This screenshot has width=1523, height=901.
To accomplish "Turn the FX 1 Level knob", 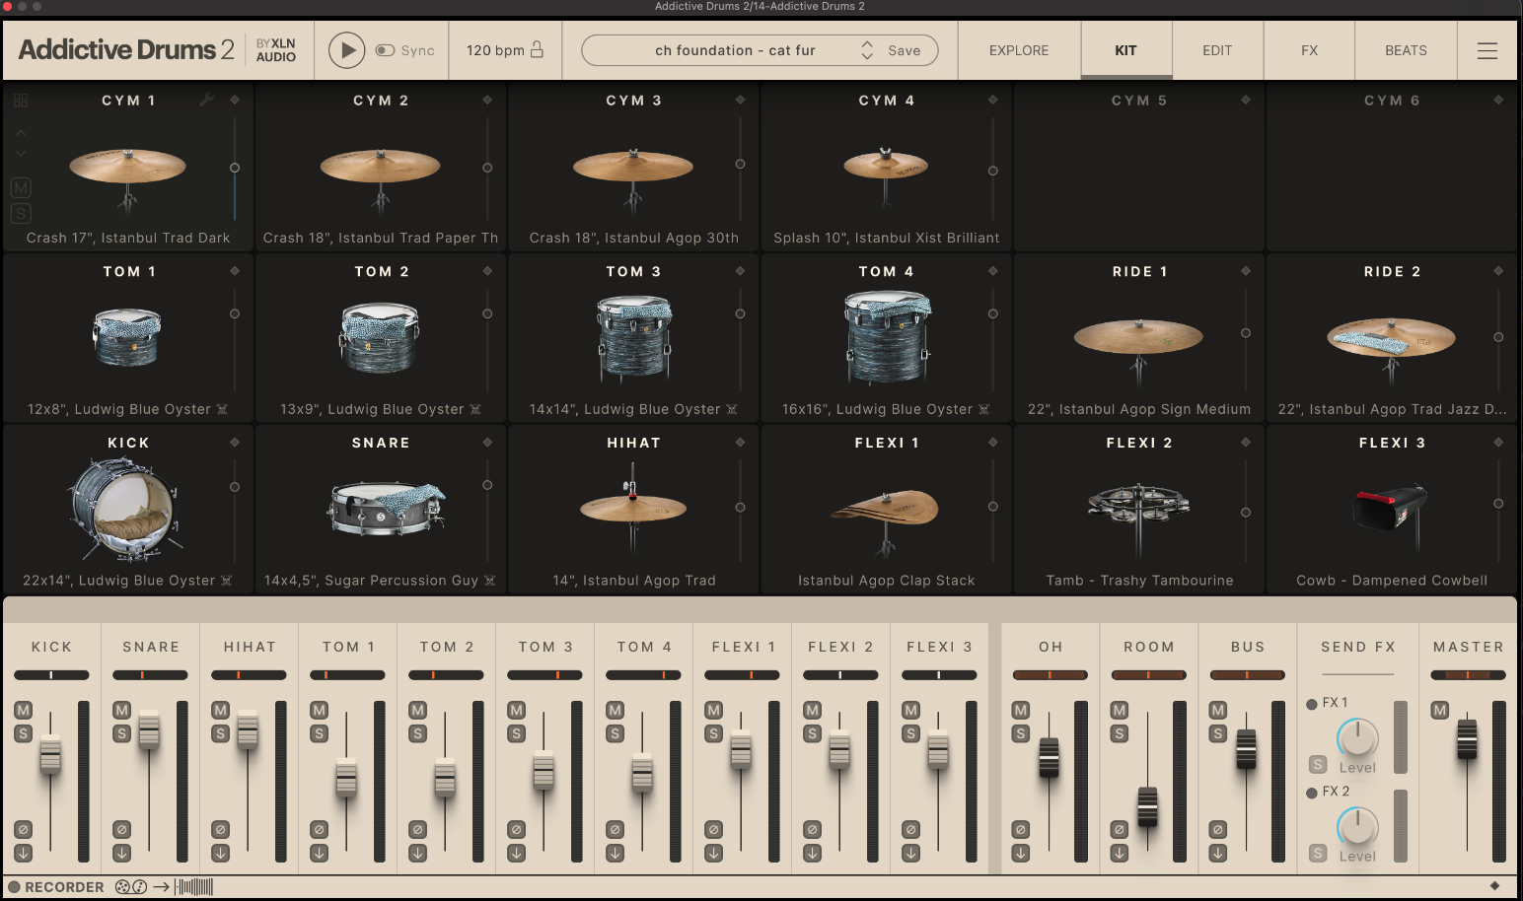I will coord(1357,737).
